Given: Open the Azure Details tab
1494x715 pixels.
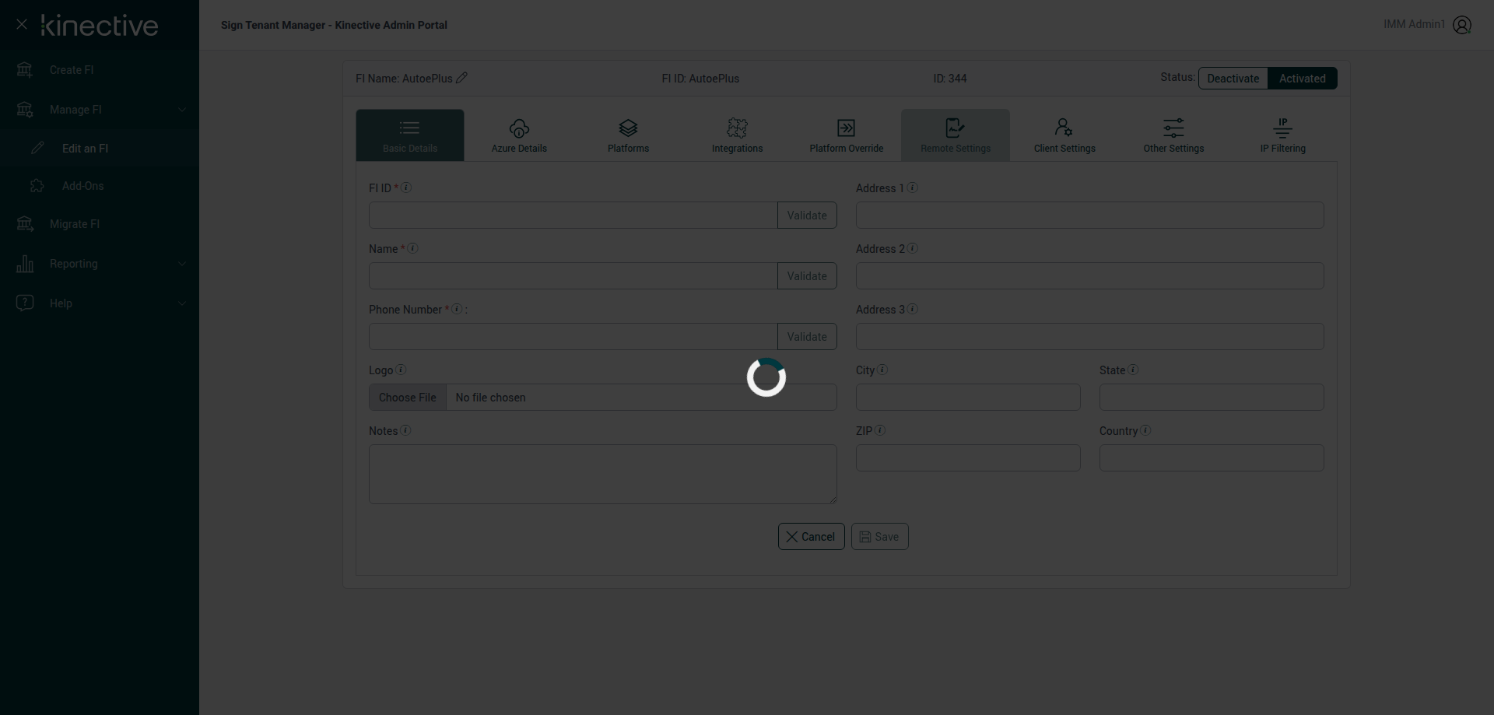Looking at the screenshot, I should click(x=519, y=135).
